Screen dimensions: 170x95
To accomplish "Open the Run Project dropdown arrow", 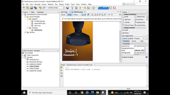I will point(83,8).
